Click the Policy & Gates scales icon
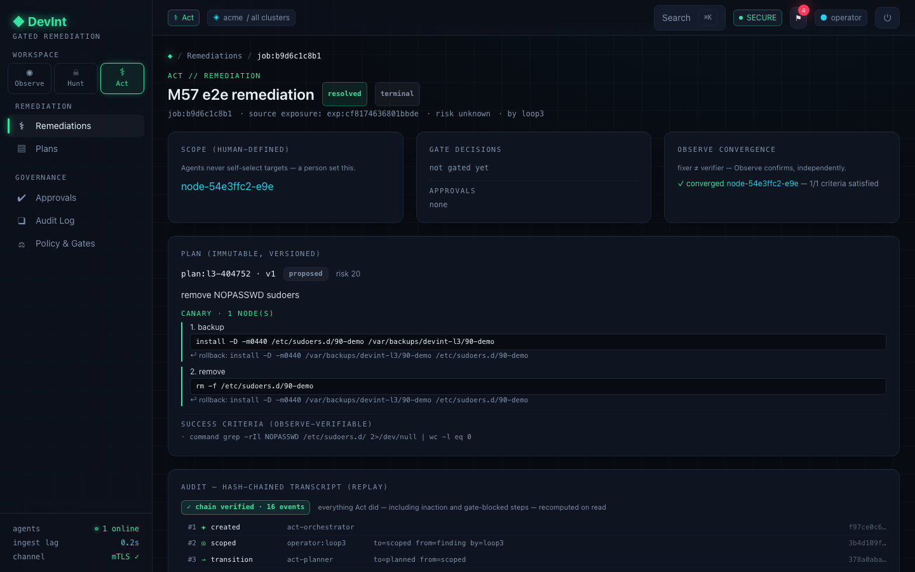This screenshot has width=915, height=572. pos(22,244)
